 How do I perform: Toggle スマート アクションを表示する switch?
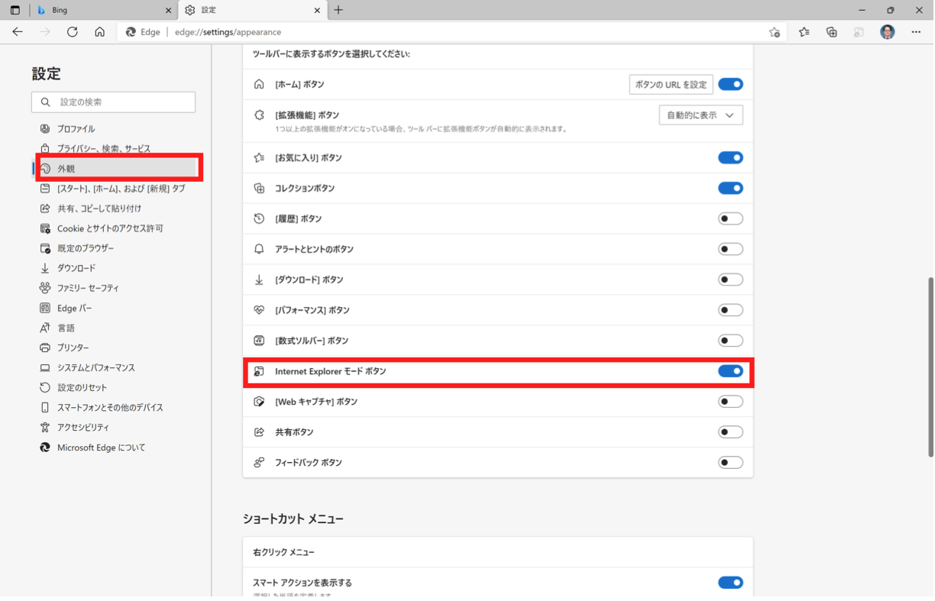coord(730,583)
